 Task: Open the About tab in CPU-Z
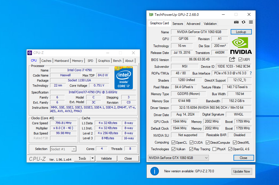pos(129,61)
